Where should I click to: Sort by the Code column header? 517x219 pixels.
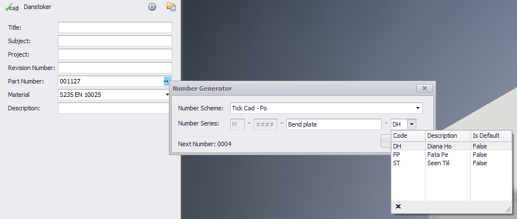click(x=408, y=136)
